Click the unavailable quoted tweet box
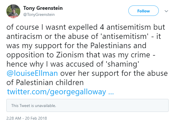175x124 pixels. click(87, 105)
